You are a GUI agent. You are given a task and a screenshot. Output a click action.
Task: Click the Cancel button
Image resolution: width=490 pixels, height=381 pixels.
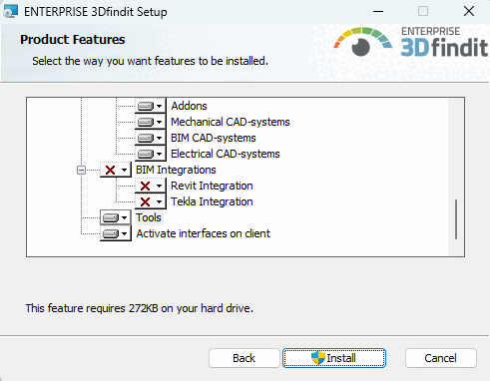(x=440, y=358)
